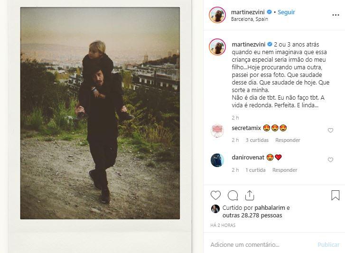
Task: Like the secretamix comment
Action: coord(331,131)
